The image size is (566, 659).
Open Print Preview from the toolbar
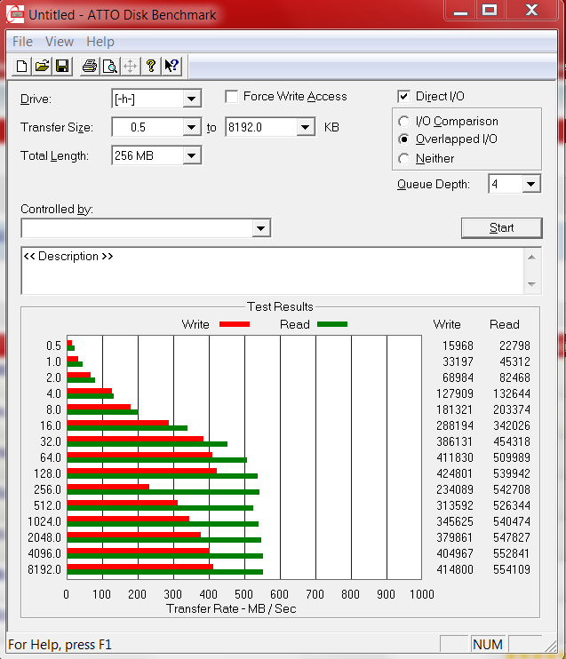[109, 66]
